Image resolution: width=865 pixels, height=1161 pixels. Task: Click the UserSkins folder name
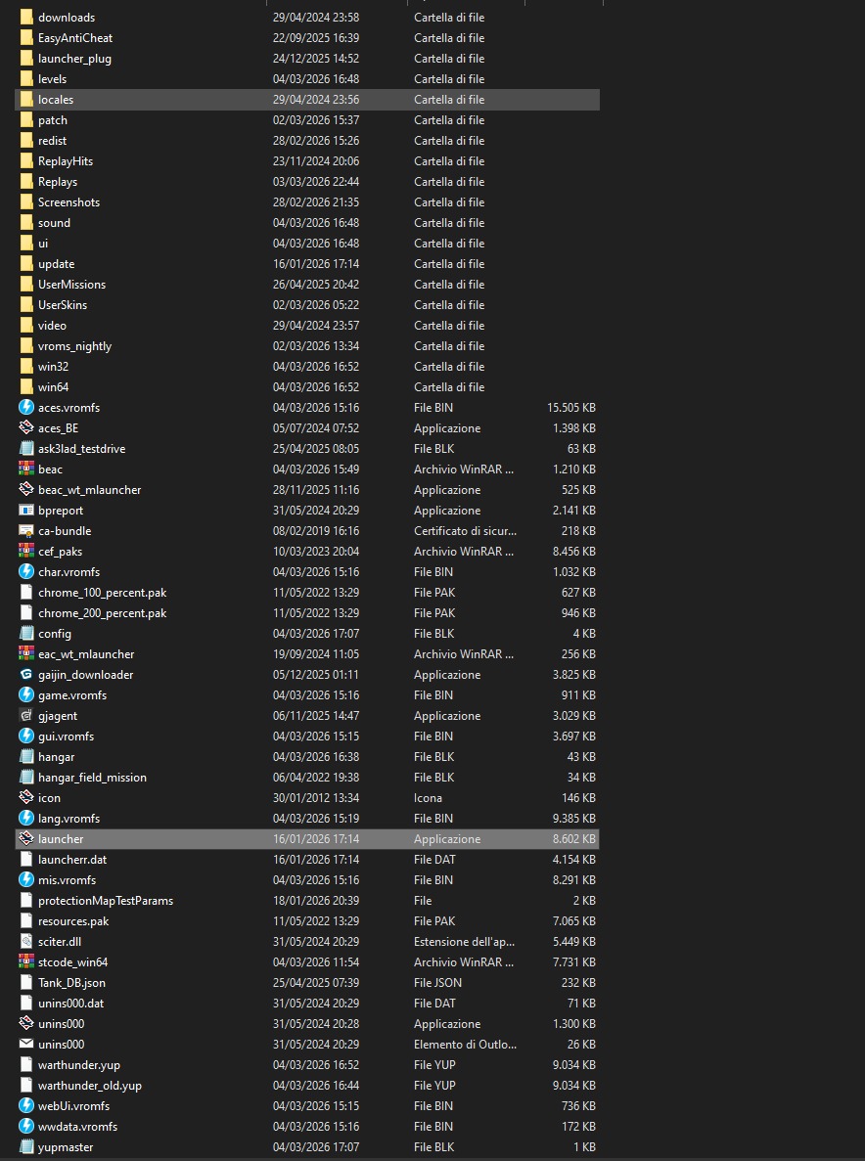click(63, 304)
